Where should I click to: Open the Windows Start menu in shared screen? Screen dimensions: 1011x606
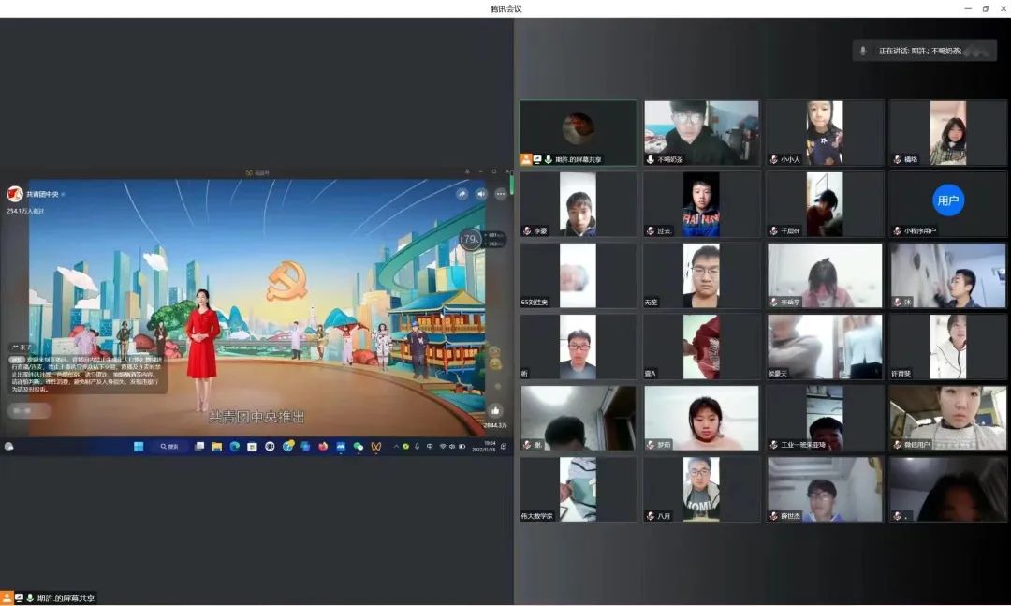[138, 447]
